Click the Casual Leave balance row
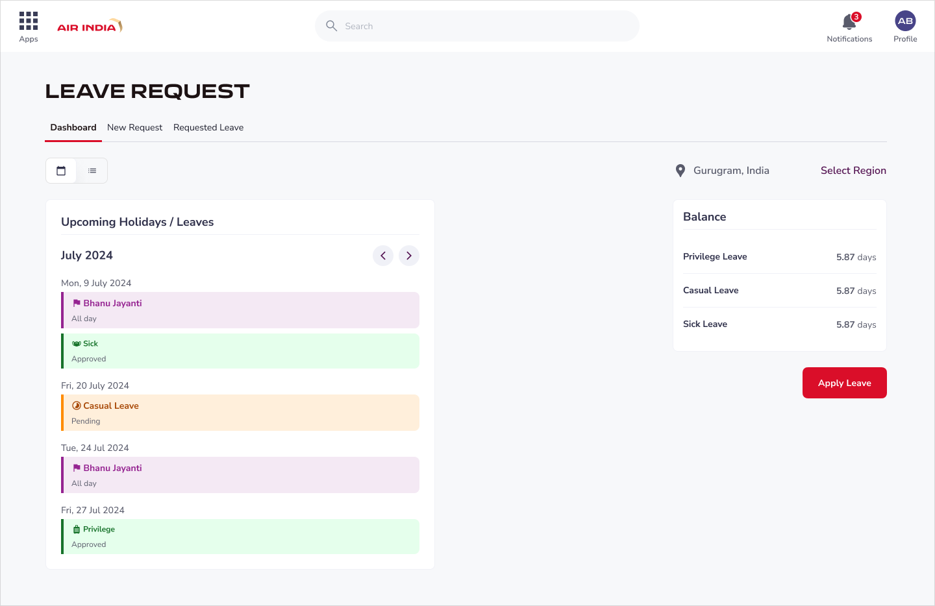Image resolution: width=935 pixels, height=606 pixels. tap(780, 291)
